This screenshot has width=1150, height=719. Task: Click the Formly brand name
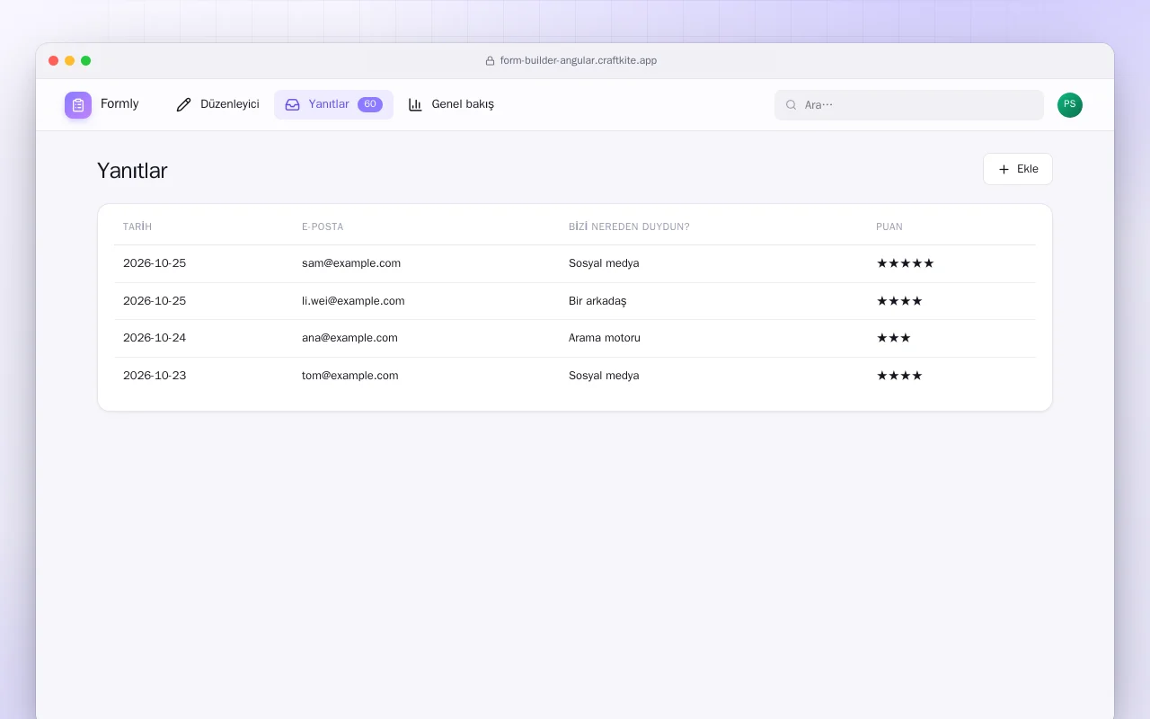119,104
